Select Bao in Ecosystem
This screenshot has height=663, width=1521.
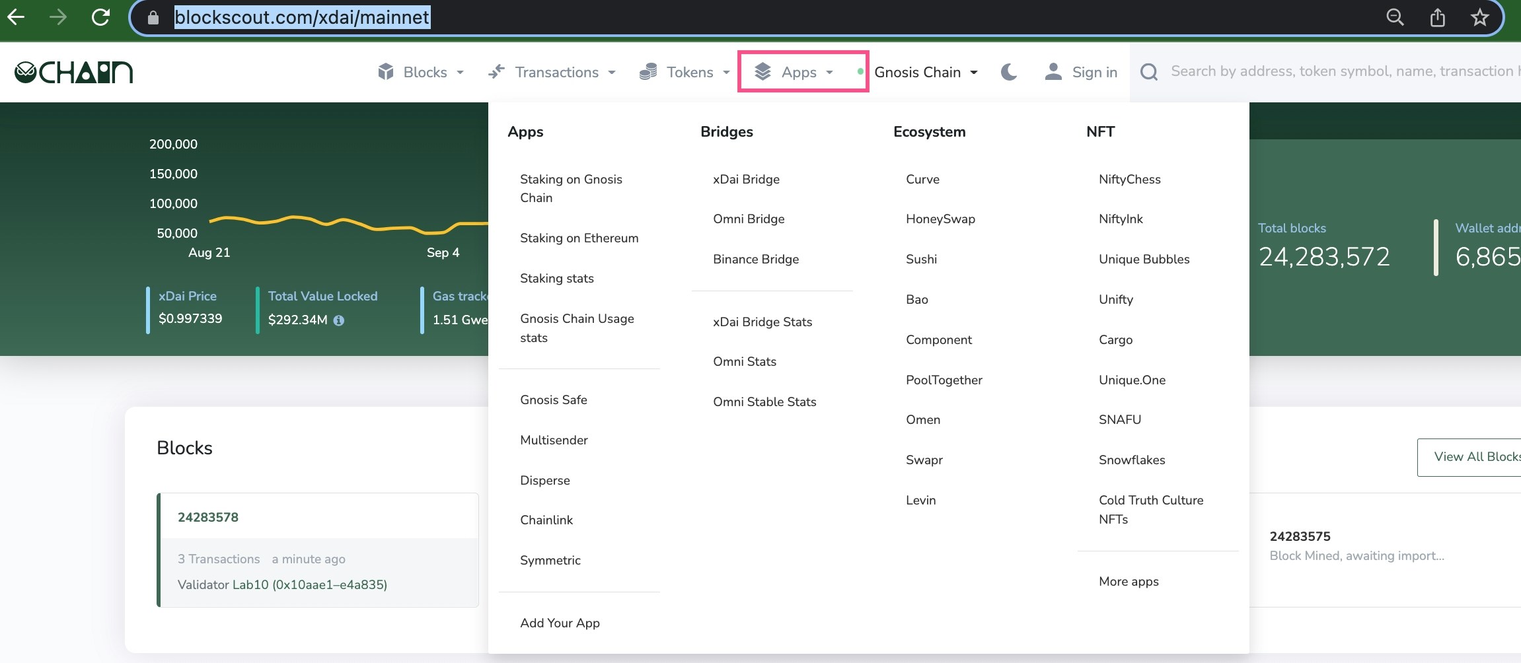click(917, 299)
